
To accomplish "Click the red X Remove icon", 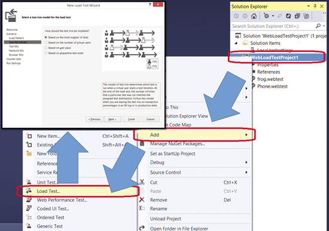I will (142, 200).
